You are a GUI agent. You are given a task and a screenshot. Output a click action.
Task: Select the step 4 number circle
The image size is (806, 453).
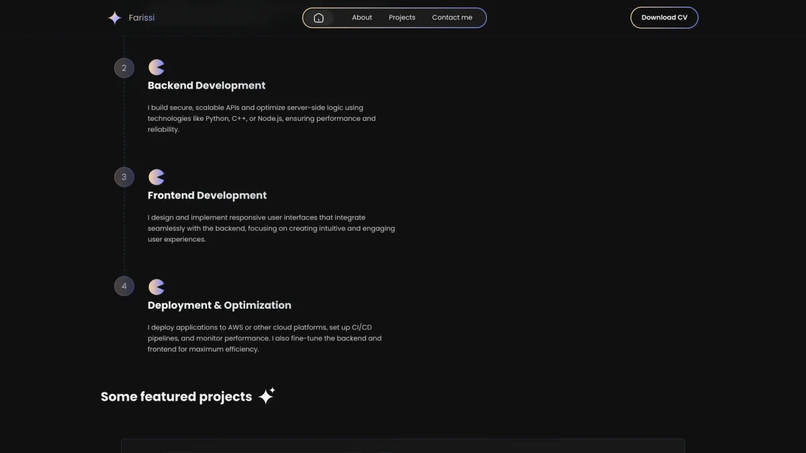point(124,286)
